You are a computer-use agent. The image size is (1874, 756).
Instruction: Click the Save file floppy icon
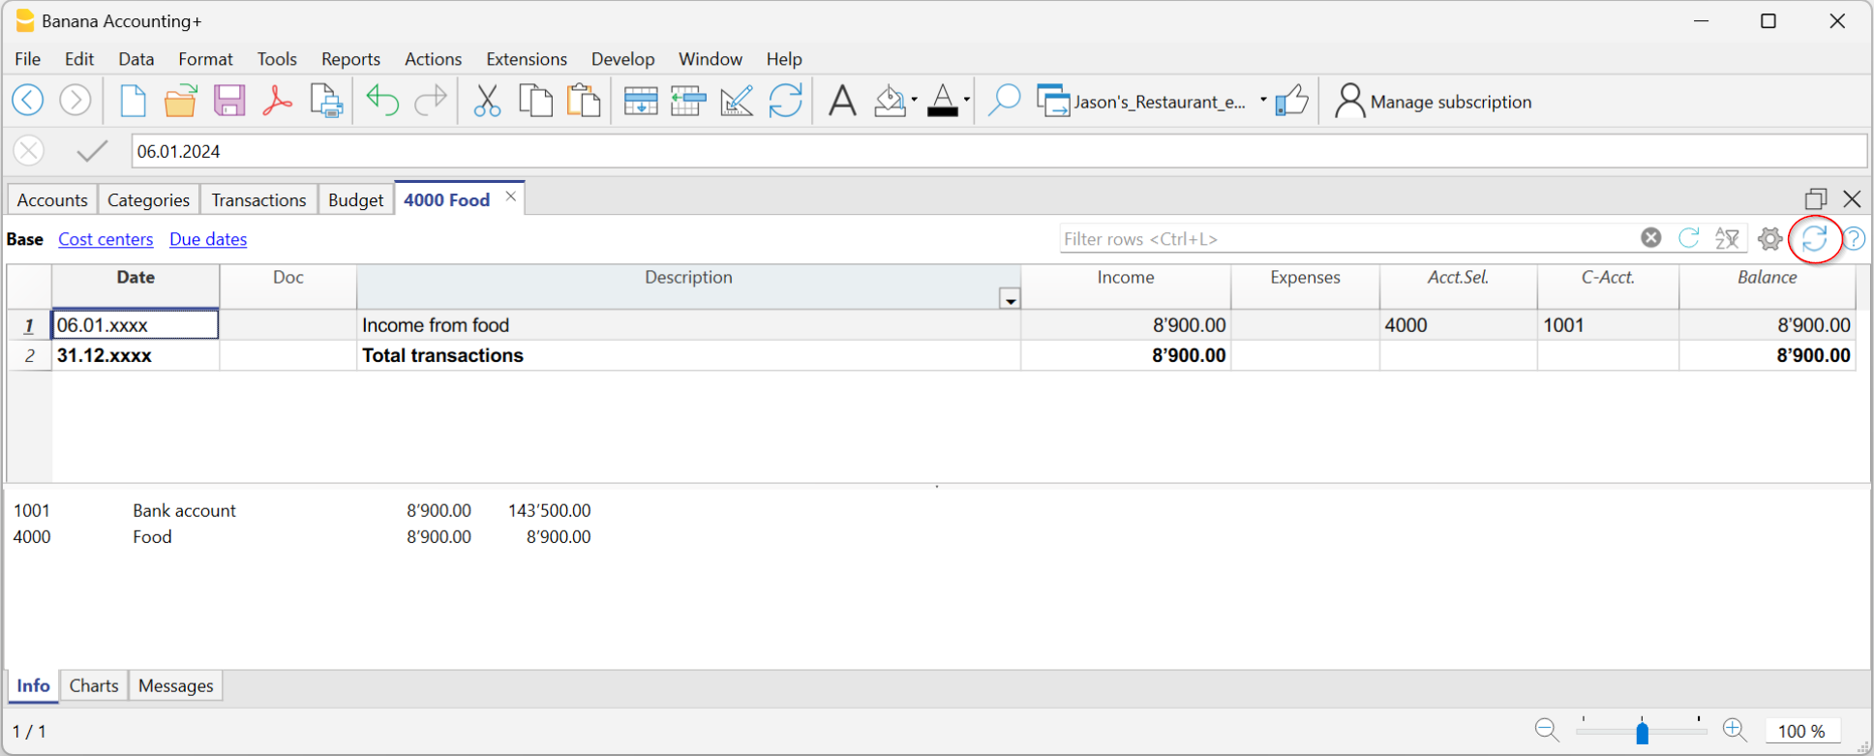click(x=229, y=101)
